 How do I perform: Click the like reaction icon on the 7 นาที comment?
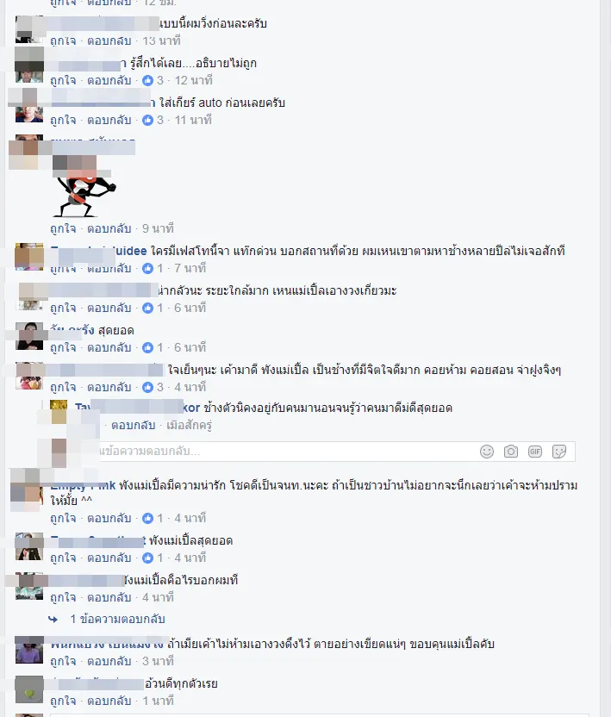pos(147,268)
